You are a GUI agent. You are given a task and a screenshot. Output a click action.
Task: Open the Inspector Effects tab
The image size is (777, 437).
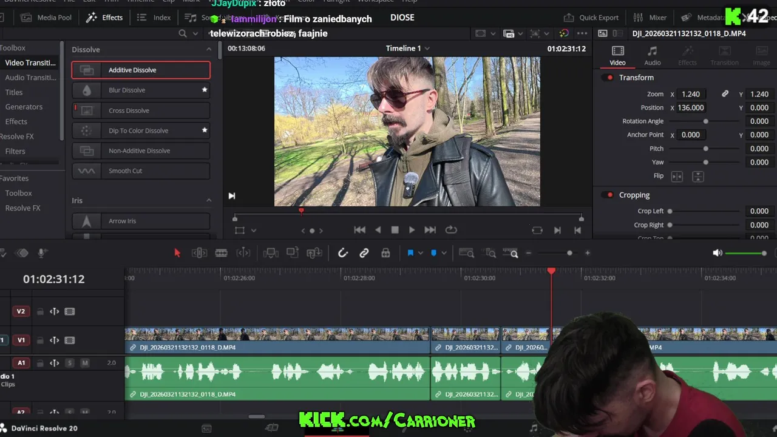687,55
